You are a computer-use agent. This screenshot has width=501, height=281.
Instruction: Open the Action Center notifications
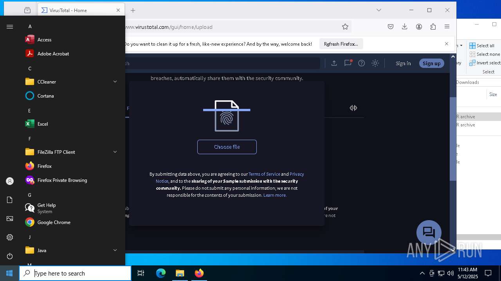coord(488,273)
